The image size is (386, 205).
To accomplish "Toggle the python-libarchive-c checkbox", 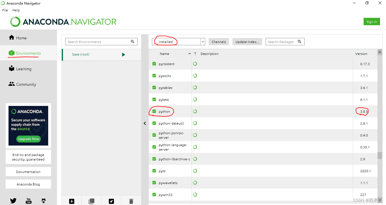I will (x=154, y=159).
